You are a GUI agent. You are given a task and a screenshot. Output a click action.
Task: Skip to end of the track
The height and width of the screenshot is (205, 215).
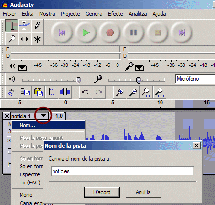[182, 32]
